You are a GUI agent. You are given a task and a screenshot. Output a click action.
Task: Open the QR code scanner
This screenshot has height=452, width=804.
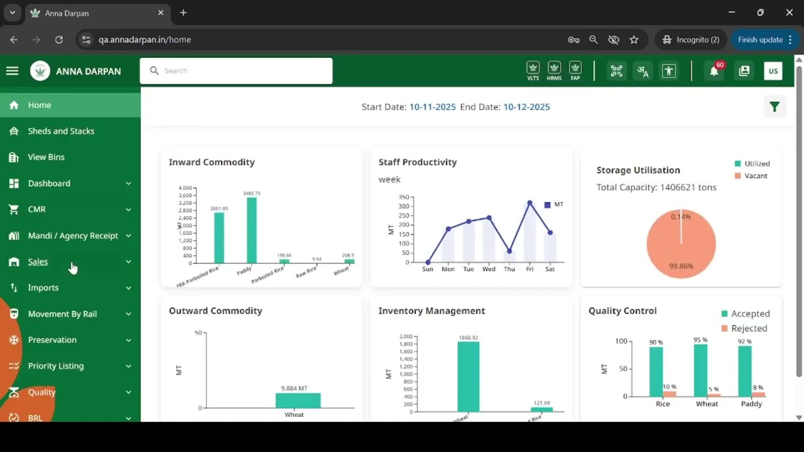616,71
